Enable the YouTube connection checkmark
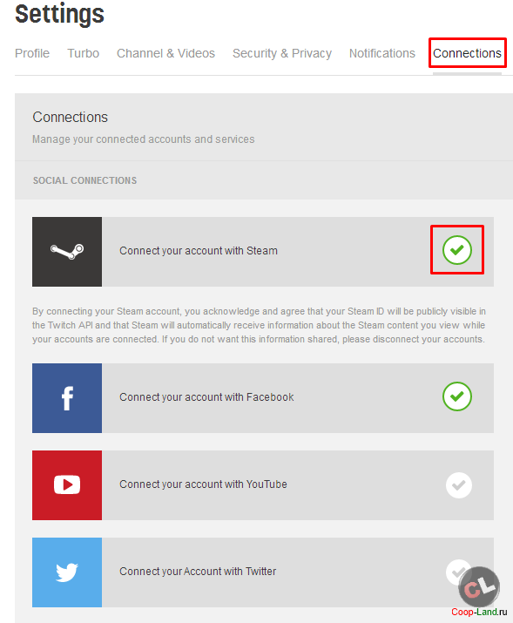The image size is (513, 623). coord(459,485)
